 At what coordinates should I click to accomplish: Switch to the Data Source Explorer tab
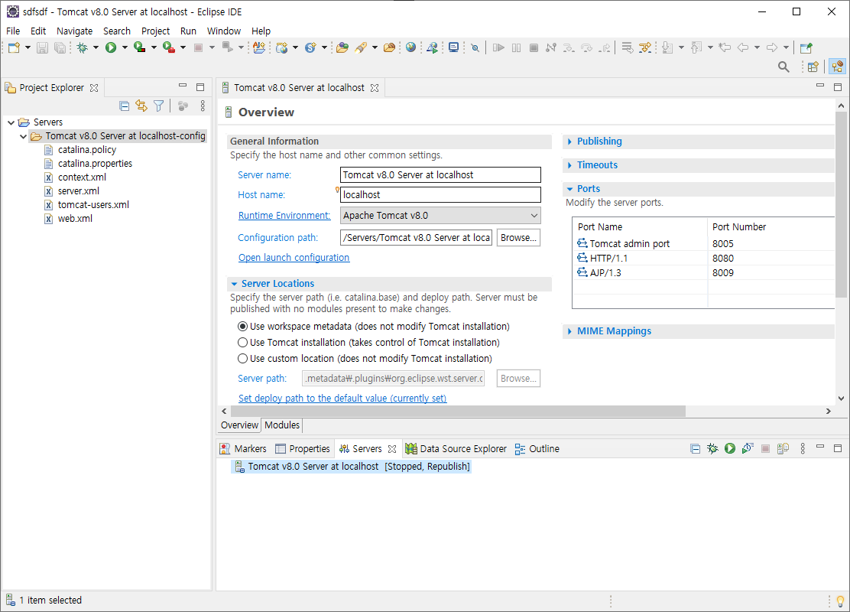[456, 449]
